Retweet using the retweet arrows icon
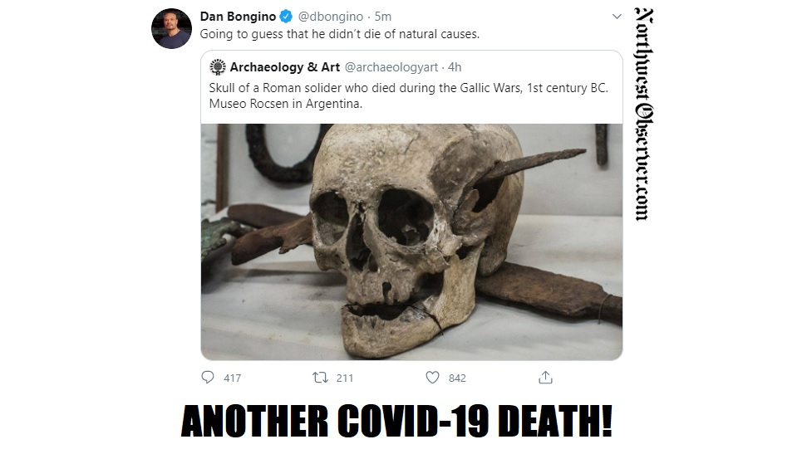The image size is (802, 454). point(320,378)
